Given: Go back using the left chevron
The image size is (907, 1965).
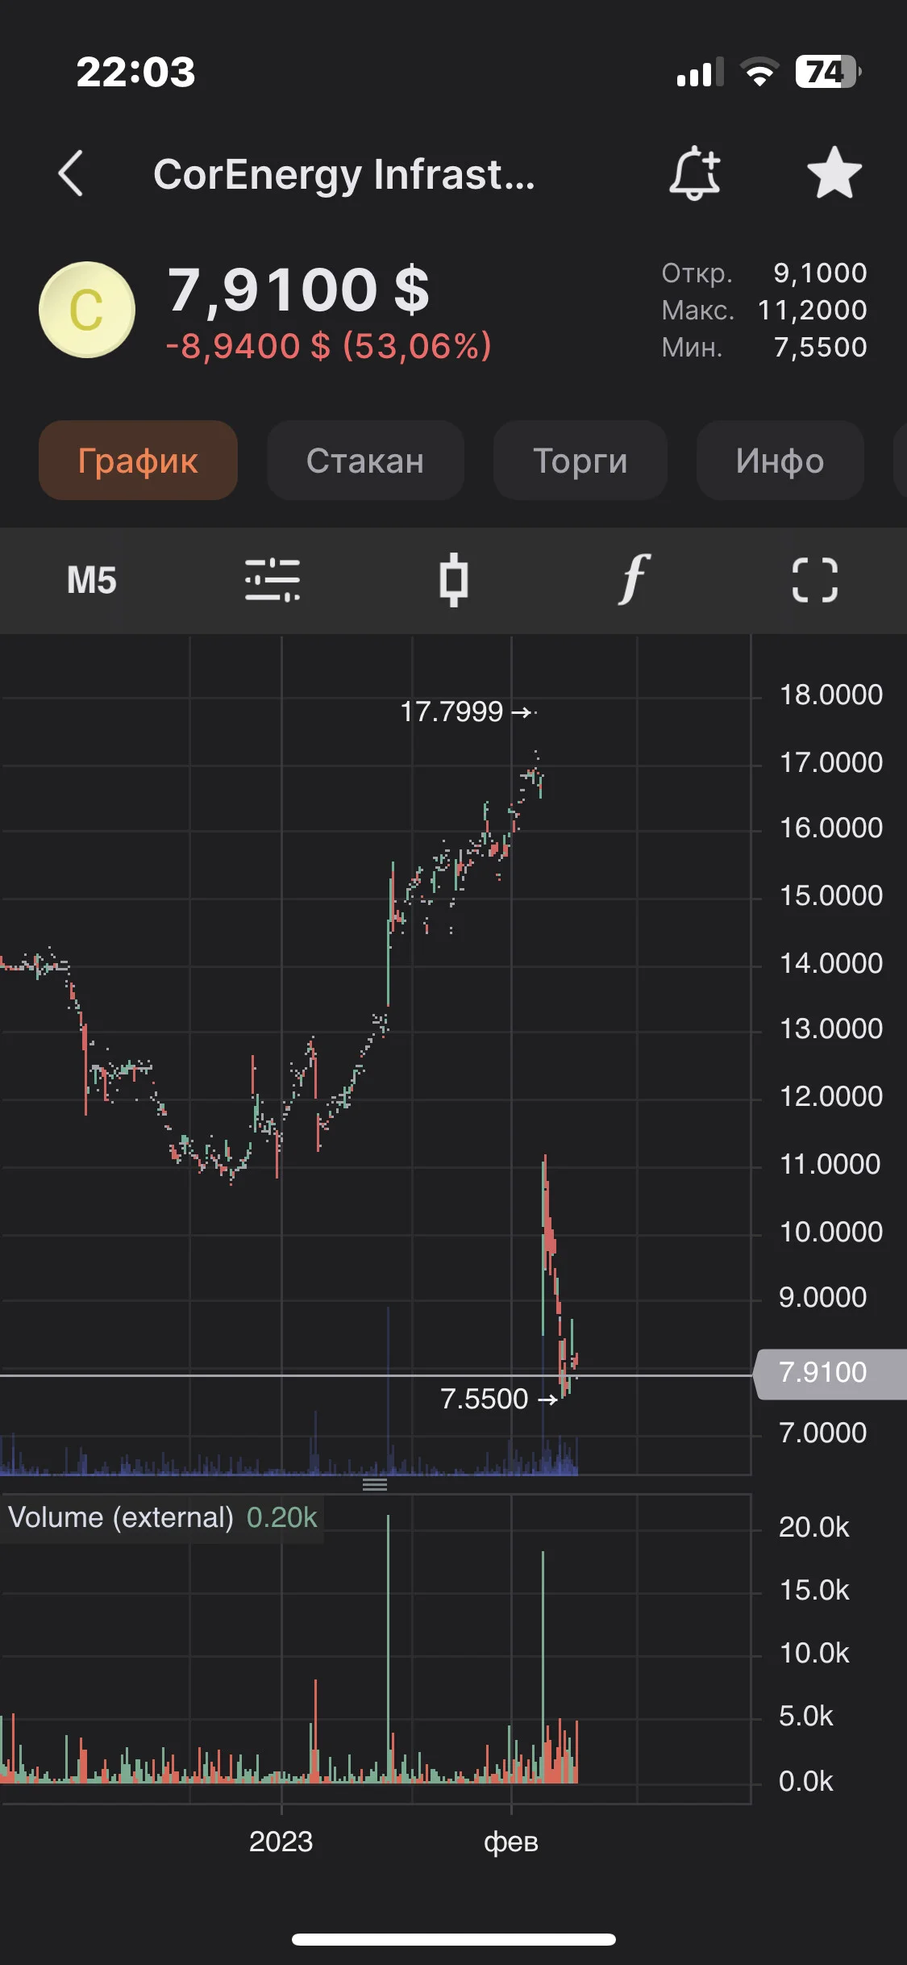Looking at the screenshot, I should pyautogui.click(x=71, y=173).
